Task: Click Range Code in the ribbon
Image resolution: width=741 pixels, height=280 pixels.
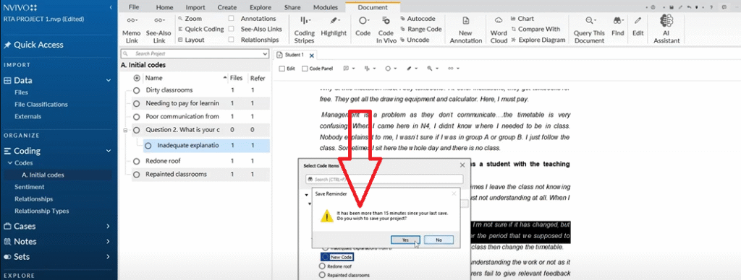Action: 420,29
